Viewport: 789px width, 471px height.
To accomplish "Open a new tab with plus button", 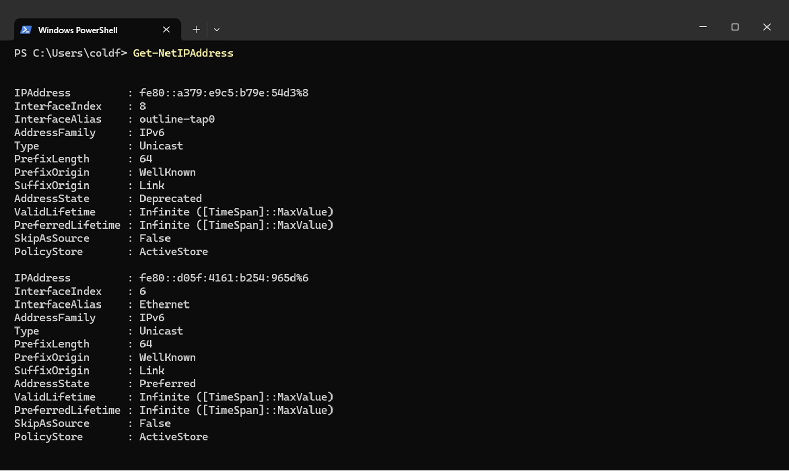I will pyautogui.click(x=196, y=30).
